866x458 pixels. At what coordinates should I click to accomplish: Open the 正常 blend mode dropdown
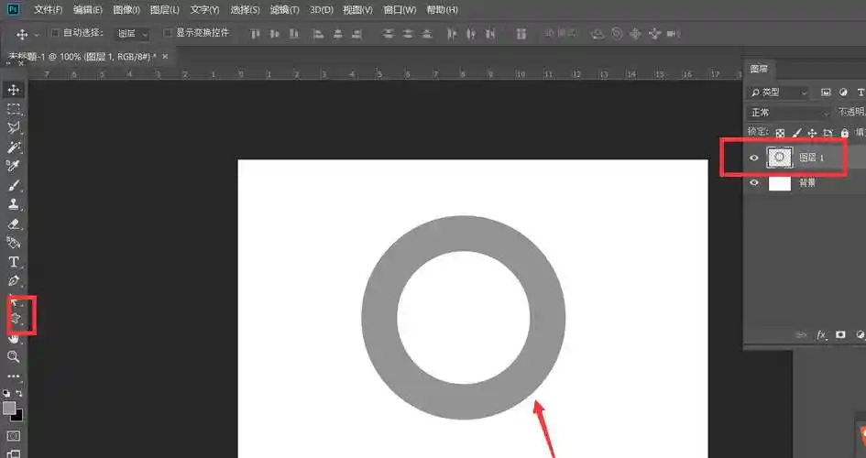pyautogui.click(x=788, y=113)
